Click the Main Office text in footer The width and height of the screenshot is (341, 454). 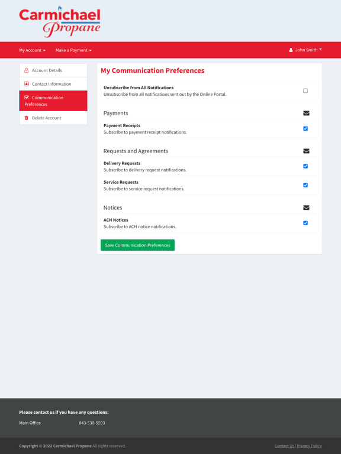[30, 423]
